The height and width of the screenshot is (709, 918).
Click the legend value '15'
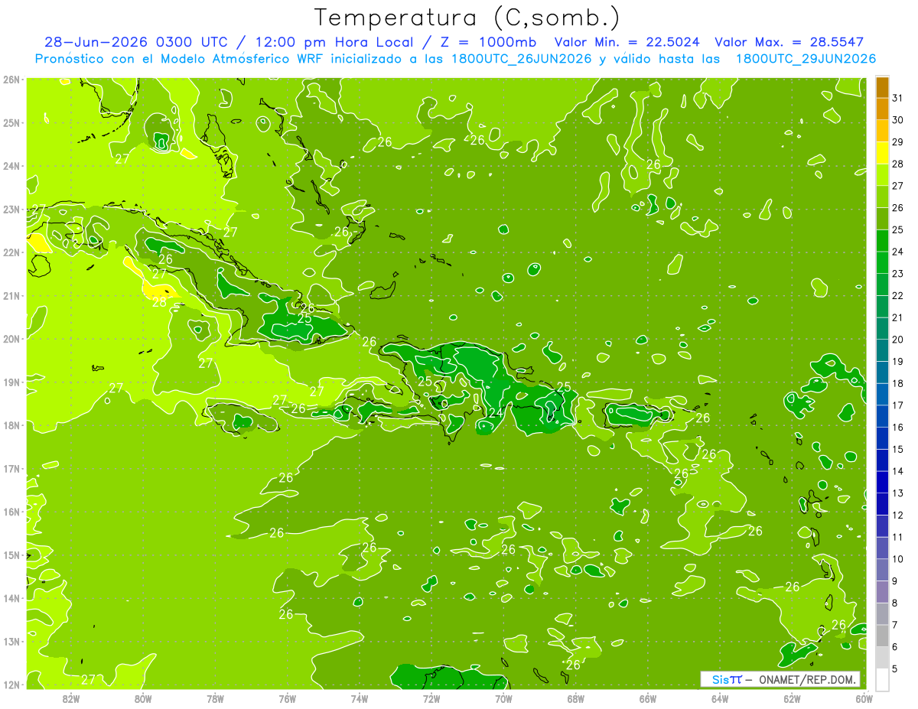point(898,449)
